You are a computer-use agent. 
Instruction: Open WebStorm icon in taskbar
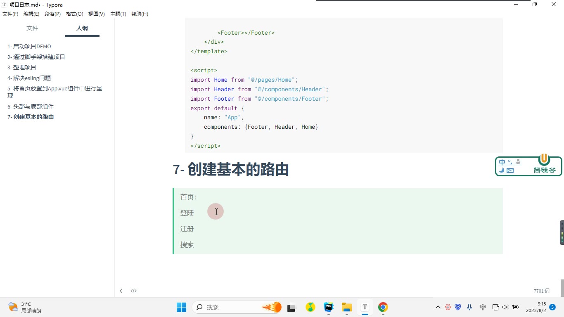[x=329, y=307]
